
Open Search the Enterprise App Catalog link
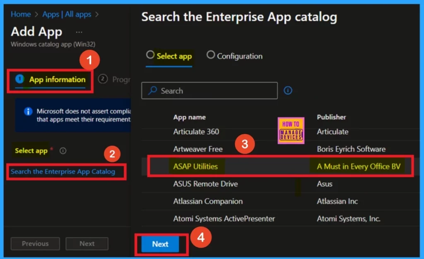[x=63, y=171]
